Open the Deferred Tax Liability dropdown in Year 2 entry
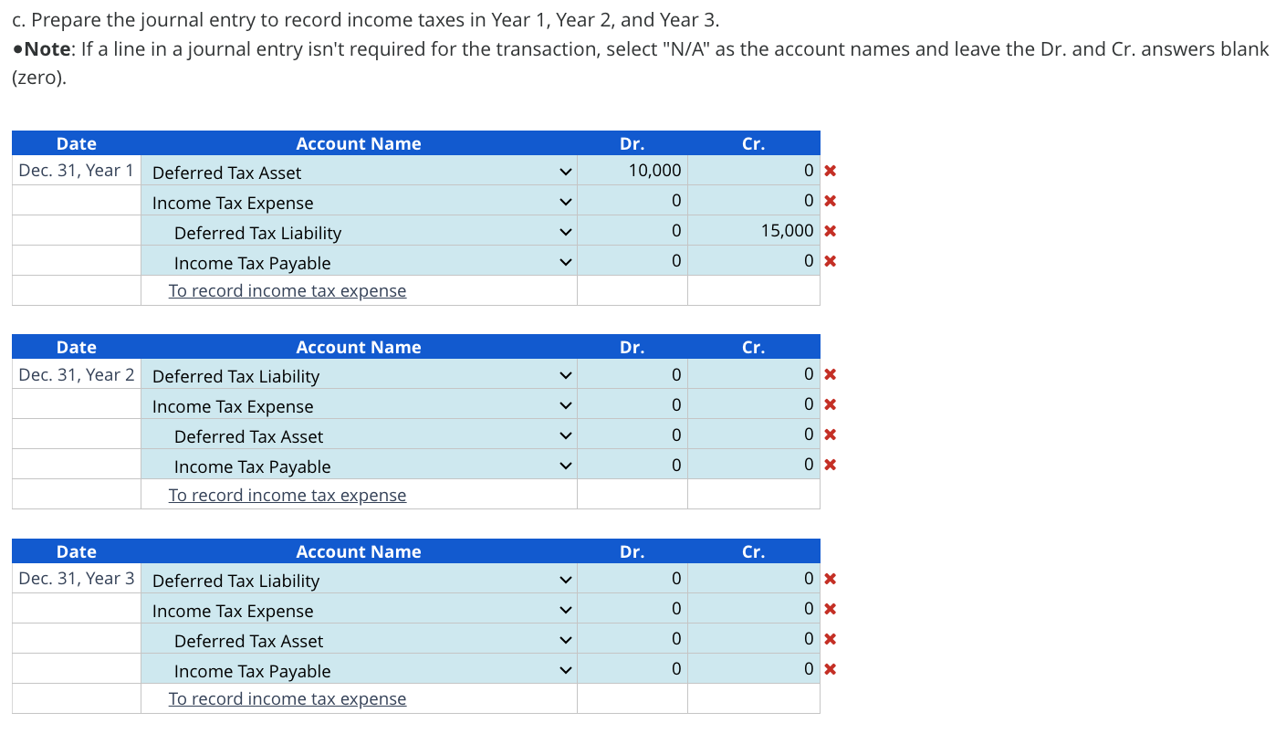The height and width of the screenshot is (744, 1286). 565,373
